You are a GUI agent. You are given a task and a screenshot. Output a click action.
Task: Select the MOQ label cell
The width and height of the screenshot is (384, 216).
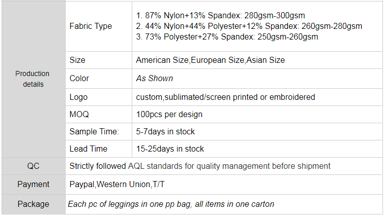click(99, 114)
